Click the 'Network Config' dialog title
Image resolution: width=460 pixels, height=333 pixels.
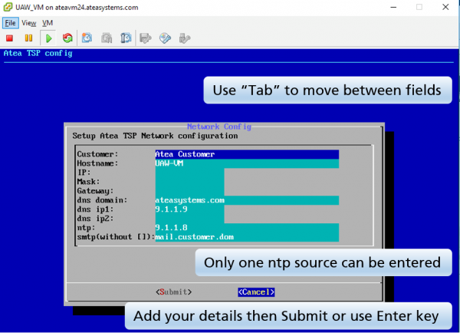[219, 127]
